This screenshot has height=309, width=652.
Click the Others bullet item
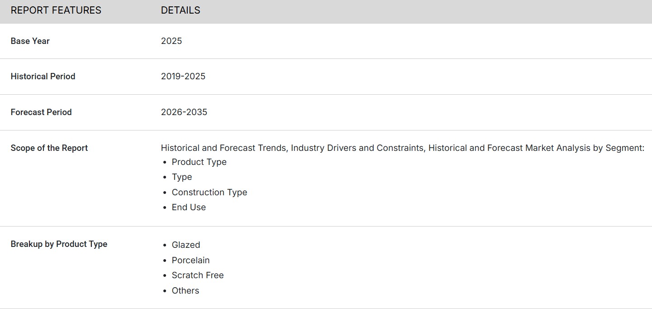(x=185, y=290)
